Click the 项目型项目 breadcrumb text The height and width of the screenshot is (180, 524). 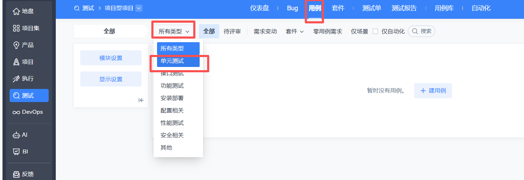[119, 8]
